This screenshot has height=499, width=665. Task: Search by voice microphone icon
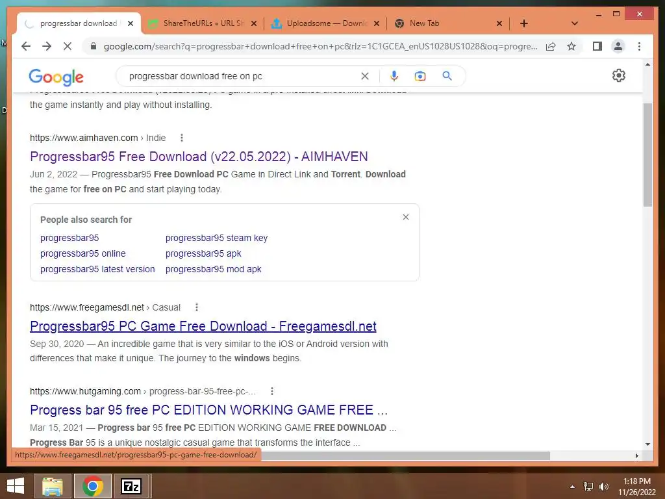tap(394, 76)
